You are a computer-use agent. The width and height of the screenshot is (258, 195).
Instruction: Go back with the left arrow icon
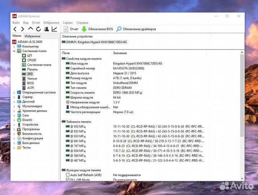(15, 29)
